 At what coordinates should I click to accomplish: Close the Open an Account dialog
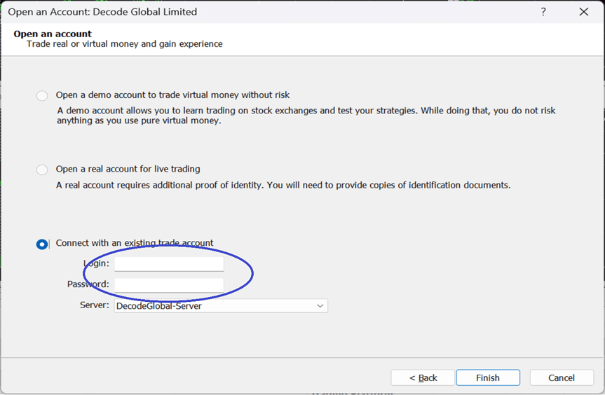(x=583, y=12)
